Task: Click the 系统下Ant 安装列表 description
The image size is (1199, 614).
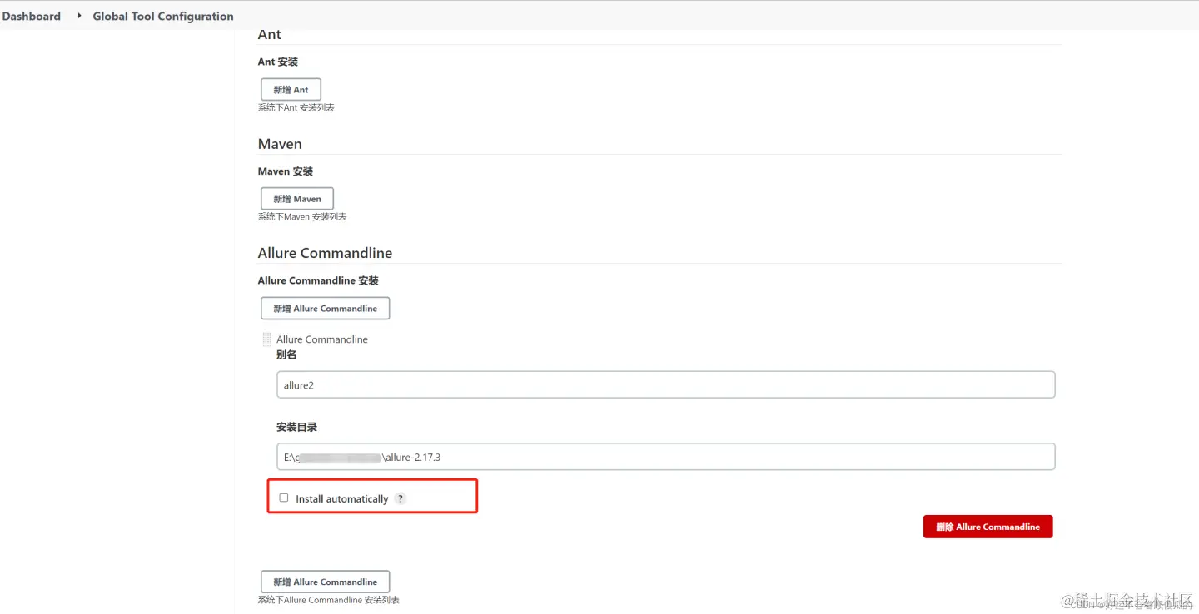Action: [296, 107]
